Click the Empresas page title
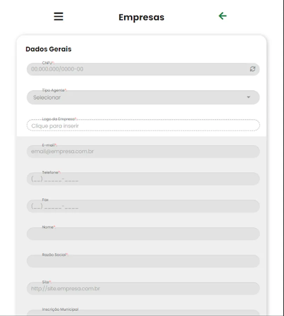Image resolution: width=284 pixels, height=316 pixels. (x=141, y=17)
